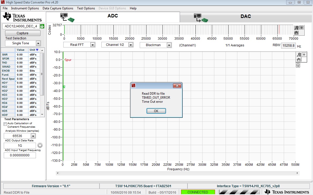Select crosshair cursor tool on FFT graph palette
The image size is (313, 195).
tap(304, 54)
